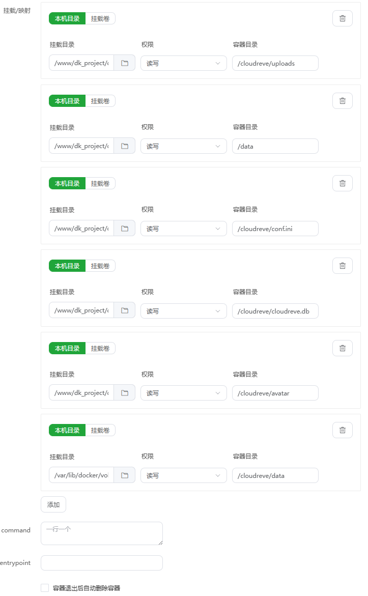Screen dimensions: 368x596
Task: Browse host folder for /cloudreve/avatar mount
Action: tap(124, 393)
